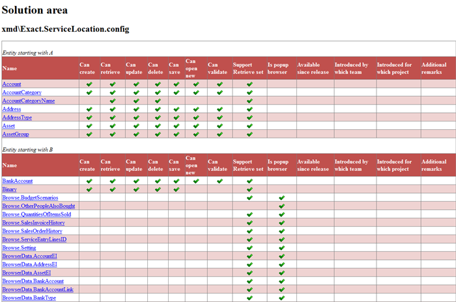Open BrowserData.AddressEI link

point(30,264)
